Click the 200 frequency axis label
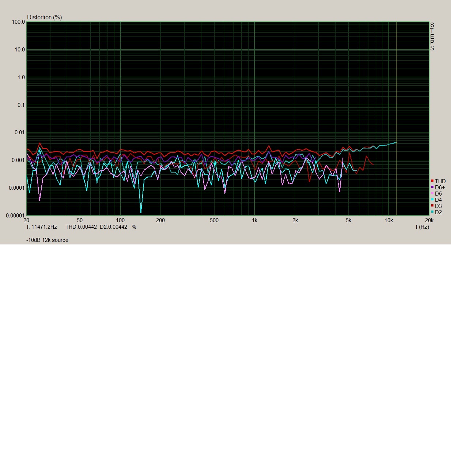The width and height of the screenshot is (451, 467). point(160,220)
